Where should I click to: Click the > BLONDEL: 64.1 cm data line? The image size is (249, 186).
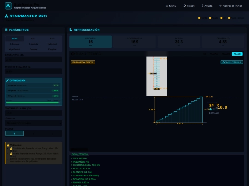click(82, 172)
